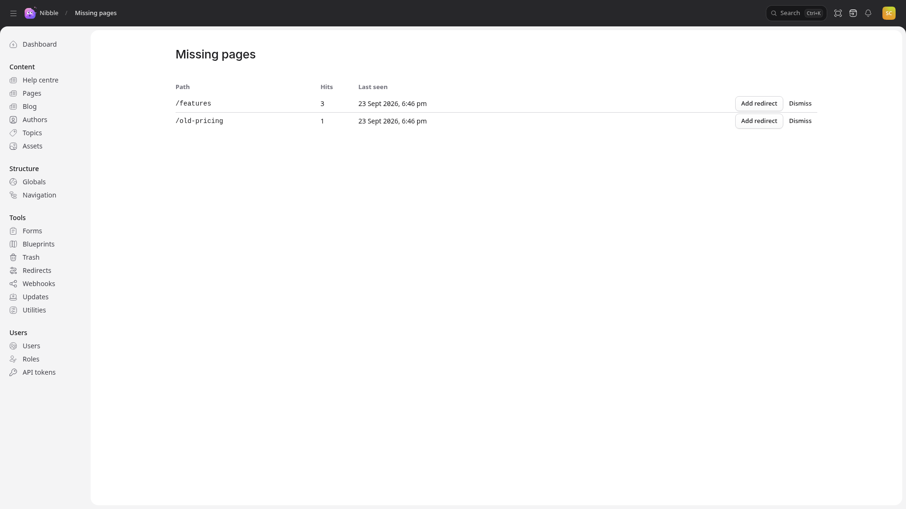Image resolution: width=906 pixels, height=509 pixels.
Task: Click the top bar icon left of the bell
Action: pyautogui.click(x=853, y=13)
